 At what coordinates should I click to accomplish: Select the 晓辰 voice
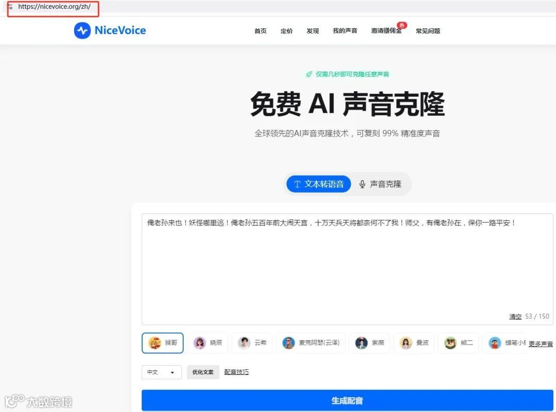click(208, 343)
